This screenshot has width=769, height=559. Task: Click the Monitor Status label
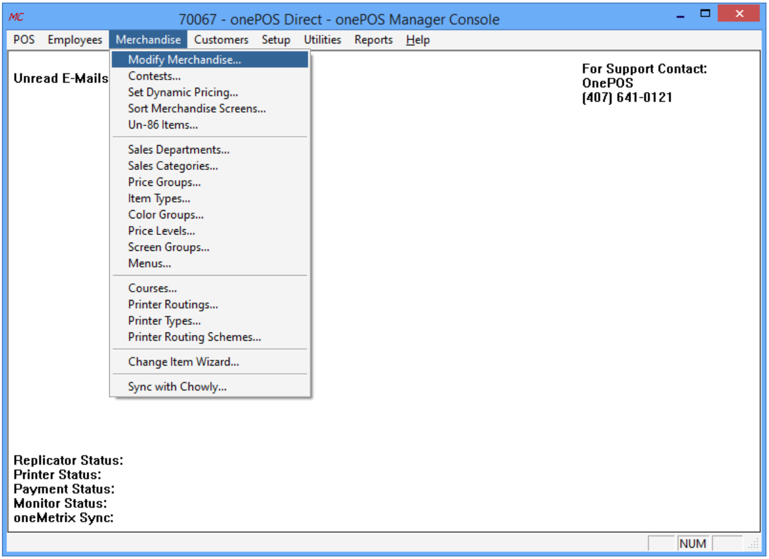(60, 504)
